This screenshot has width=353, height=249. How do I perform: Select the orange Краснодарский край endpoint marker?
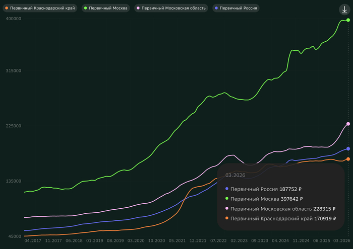click(348, 159)
